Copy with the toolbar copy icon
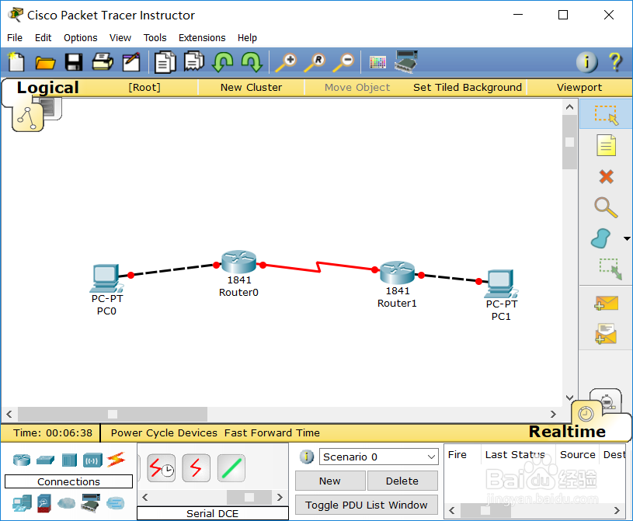Image resolution: width=633 pixels, height=521 pixels. 165,62
